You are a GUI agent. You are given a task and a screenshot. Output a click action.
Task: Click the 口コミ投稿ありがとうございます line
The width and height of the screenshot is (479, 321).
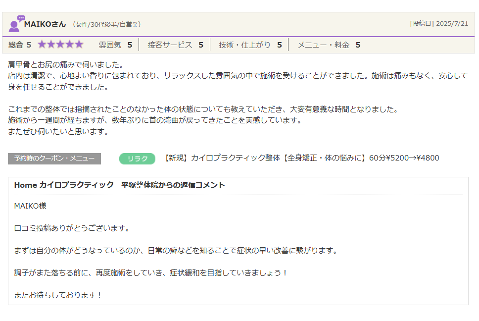tap(72, 228)
